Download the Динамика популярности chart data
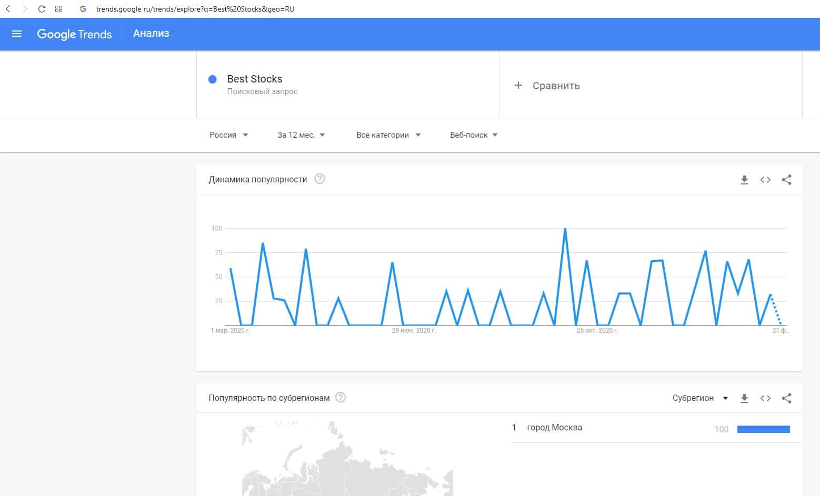820x496 pixels. 744,180
